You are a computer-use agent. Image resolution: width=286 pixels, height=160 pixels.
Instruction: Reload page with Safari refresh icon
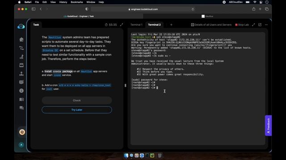pyautogui.click(x=193, y=9)
